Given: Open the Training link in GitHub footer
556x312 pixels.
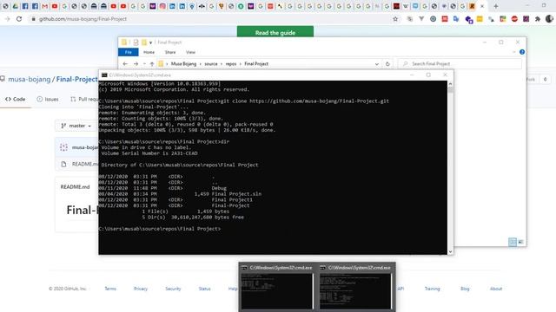Looking at the screenshot, I should [x=433, y=289].
